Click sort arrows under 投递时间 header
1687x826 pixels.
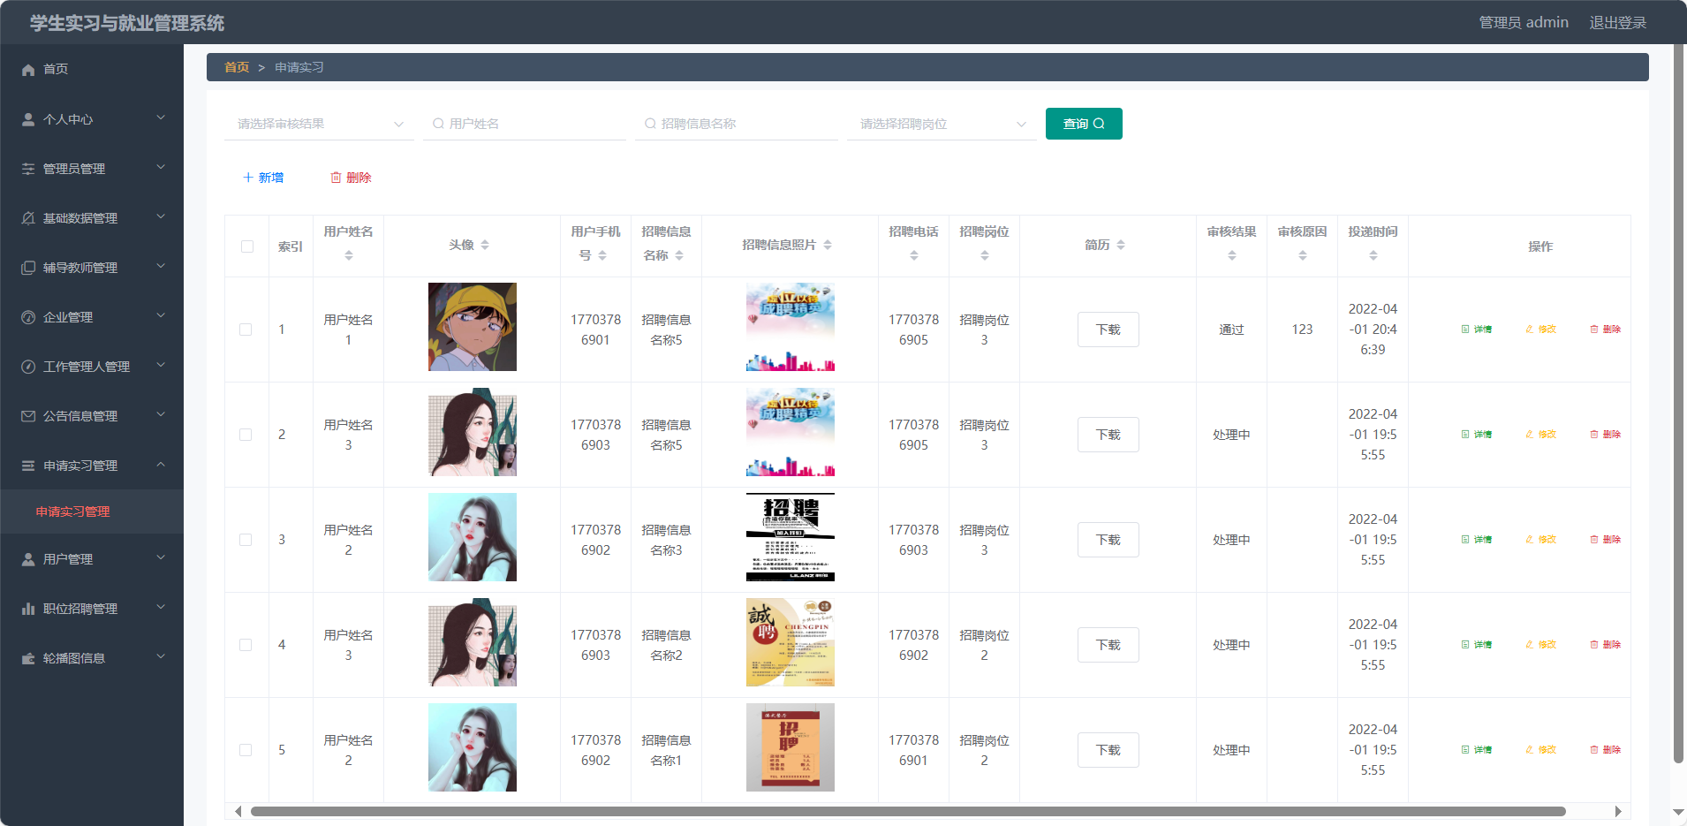tap(1373, 255)
